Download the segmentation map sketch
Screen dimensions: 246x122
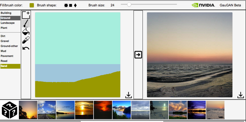tap(128, 95)
